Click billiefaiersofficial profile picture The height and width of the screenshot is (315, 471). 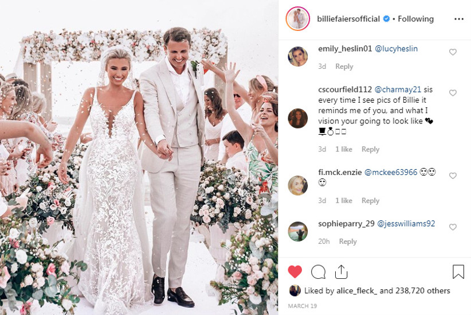click(x=298, y=19)
